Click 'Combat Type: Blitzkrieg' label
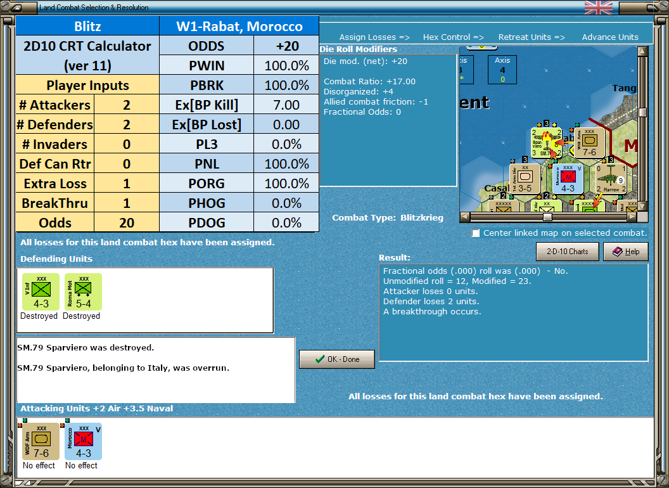669x488 pixels. coord(388,218)
